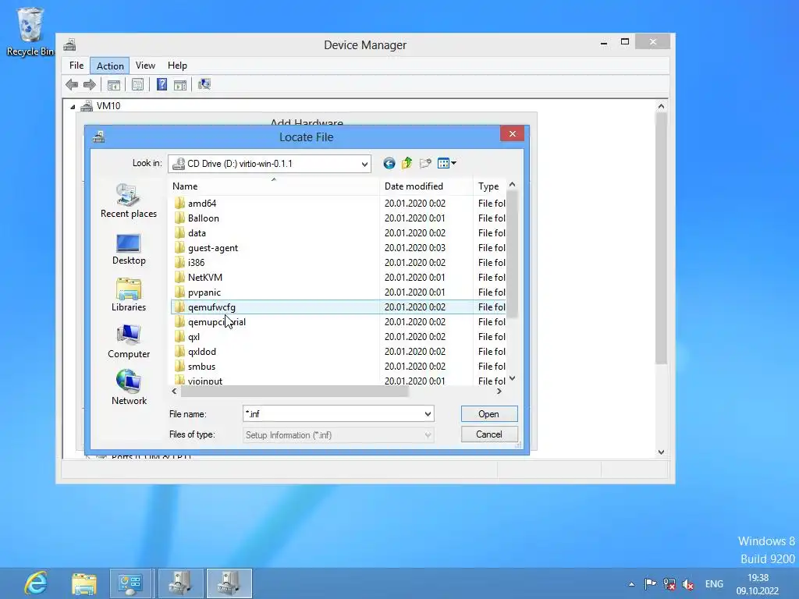The width and height of the screenshot is (799, 599).
Task: Select Libraries in the places bar
Action: coord(129,296)
